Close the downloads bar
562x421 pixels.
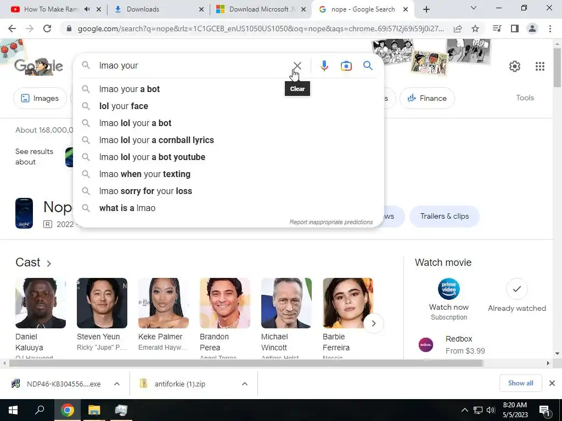coord(552,383)
